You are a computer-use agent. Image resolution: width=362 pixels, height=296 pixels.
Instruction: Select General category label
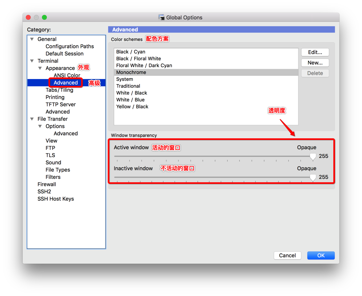(x=47, y=39)
